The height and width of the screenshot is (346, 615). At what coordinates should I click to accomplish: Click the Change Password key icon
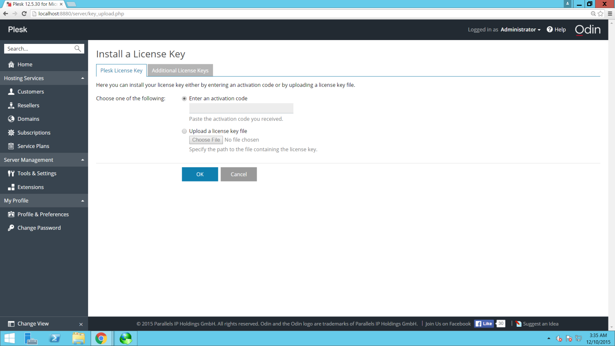point(11,228)
